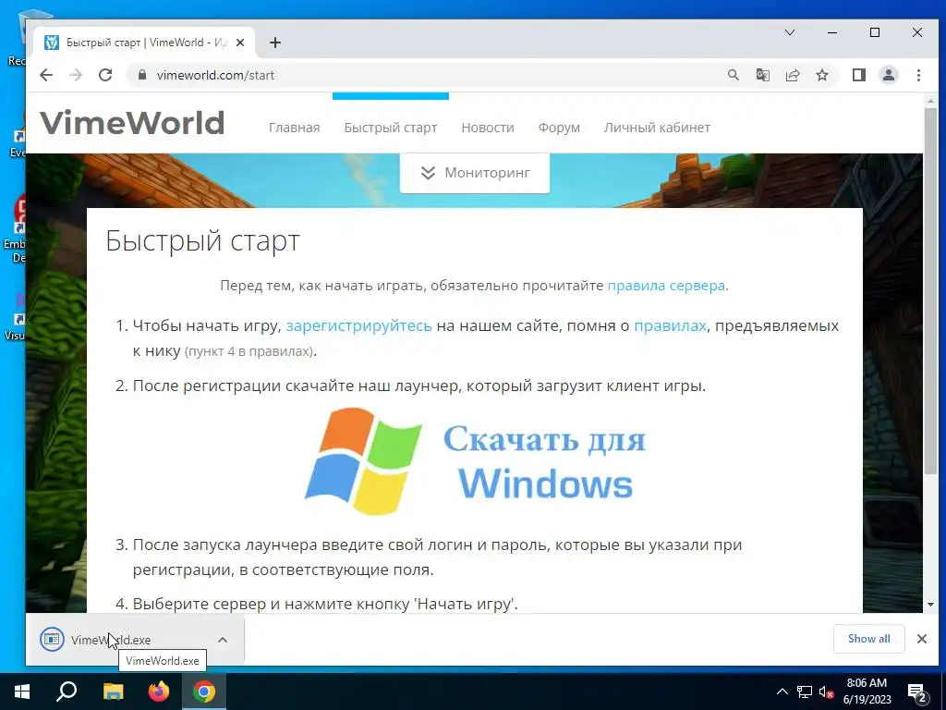Open the Windows Start menu

(22, 692)
